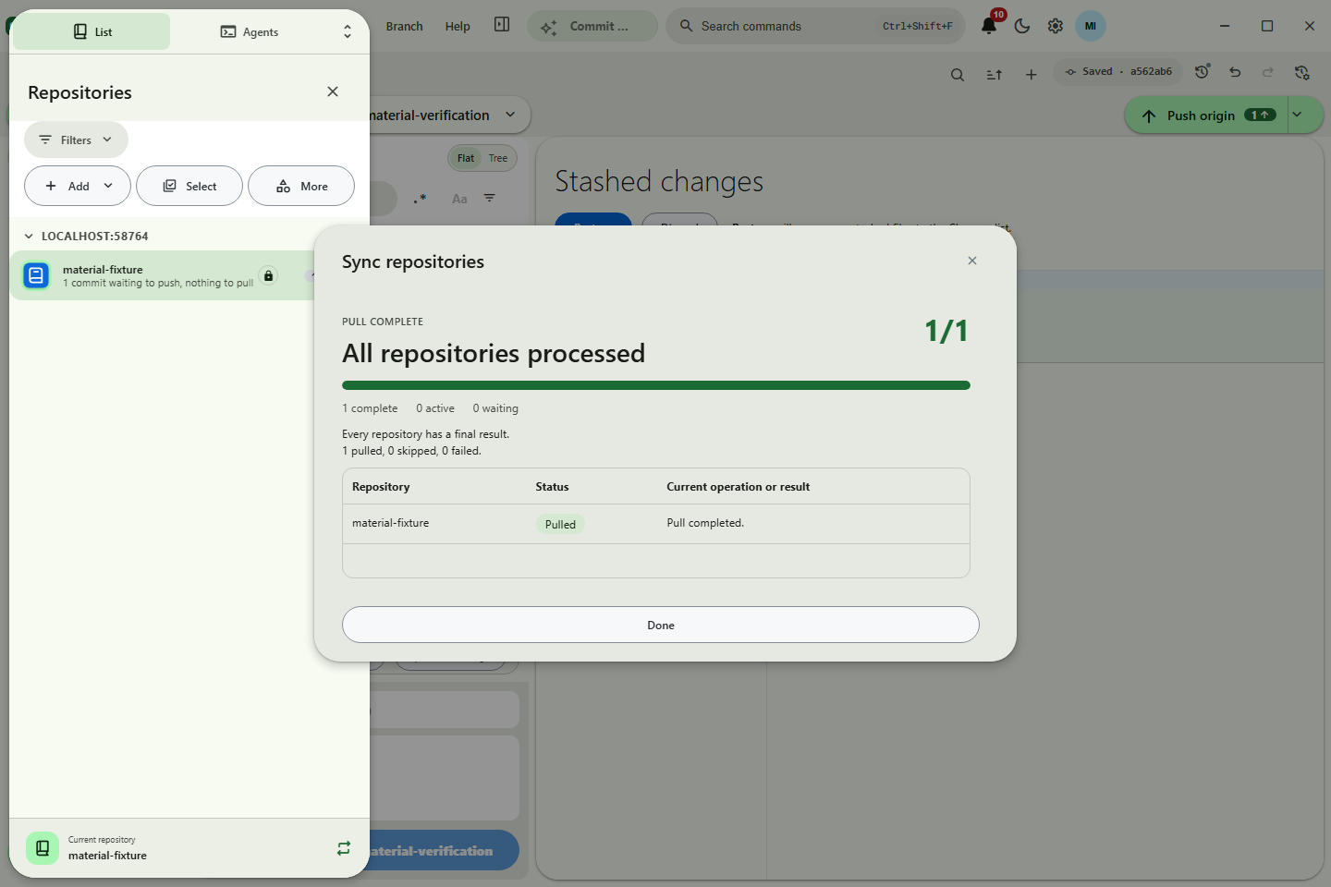Screen dimensions: 1331x887
Task: Expand the Push origin dropdown arrow
Action: click(1298, 115)
